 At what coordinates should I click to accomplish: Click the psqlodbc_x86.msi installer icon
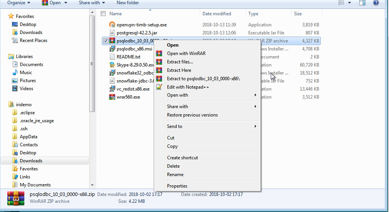[112, 49]
